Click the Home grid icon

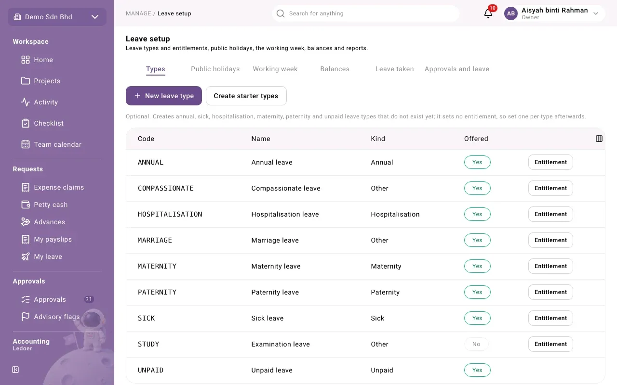[x=26, y=60]
